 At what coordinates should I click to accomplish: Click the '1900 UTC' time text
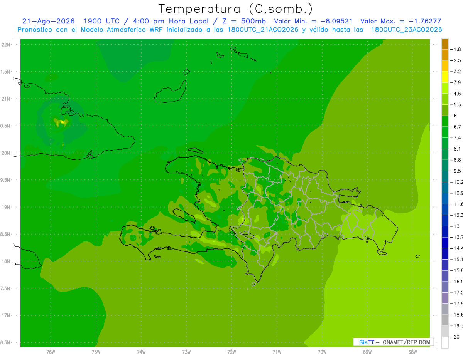point(101,21)
